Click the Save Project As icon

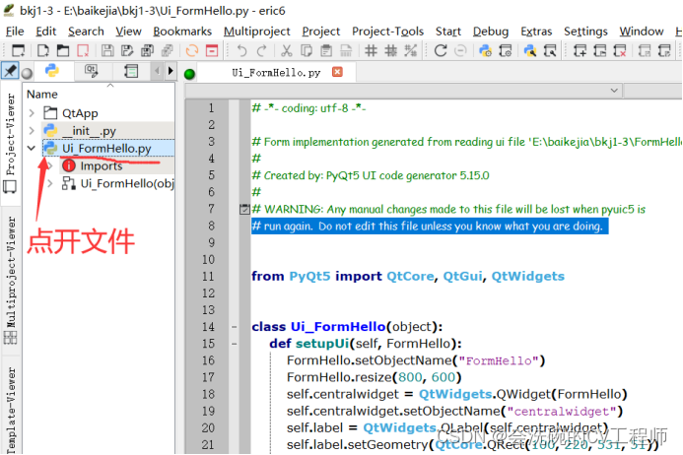tap(664, 50)
